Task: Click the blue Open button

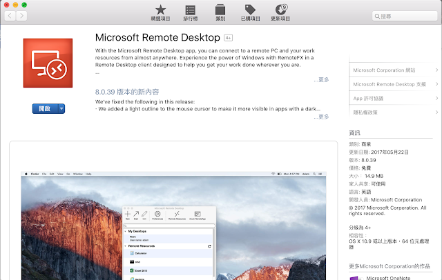Action: coord(45,109)
